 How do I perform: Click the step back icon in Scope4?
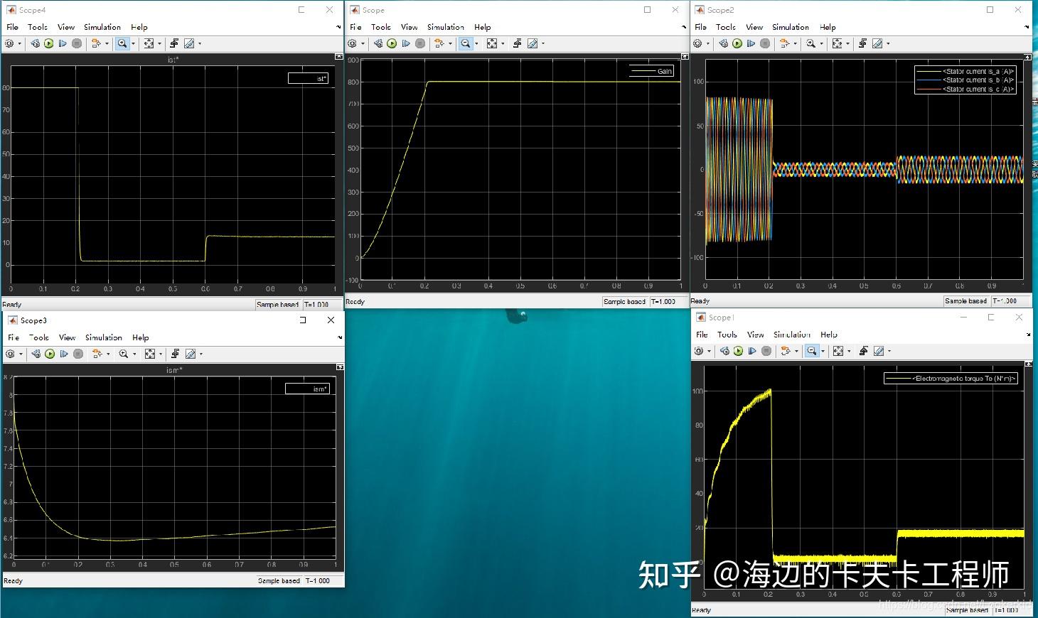point(36,43)
